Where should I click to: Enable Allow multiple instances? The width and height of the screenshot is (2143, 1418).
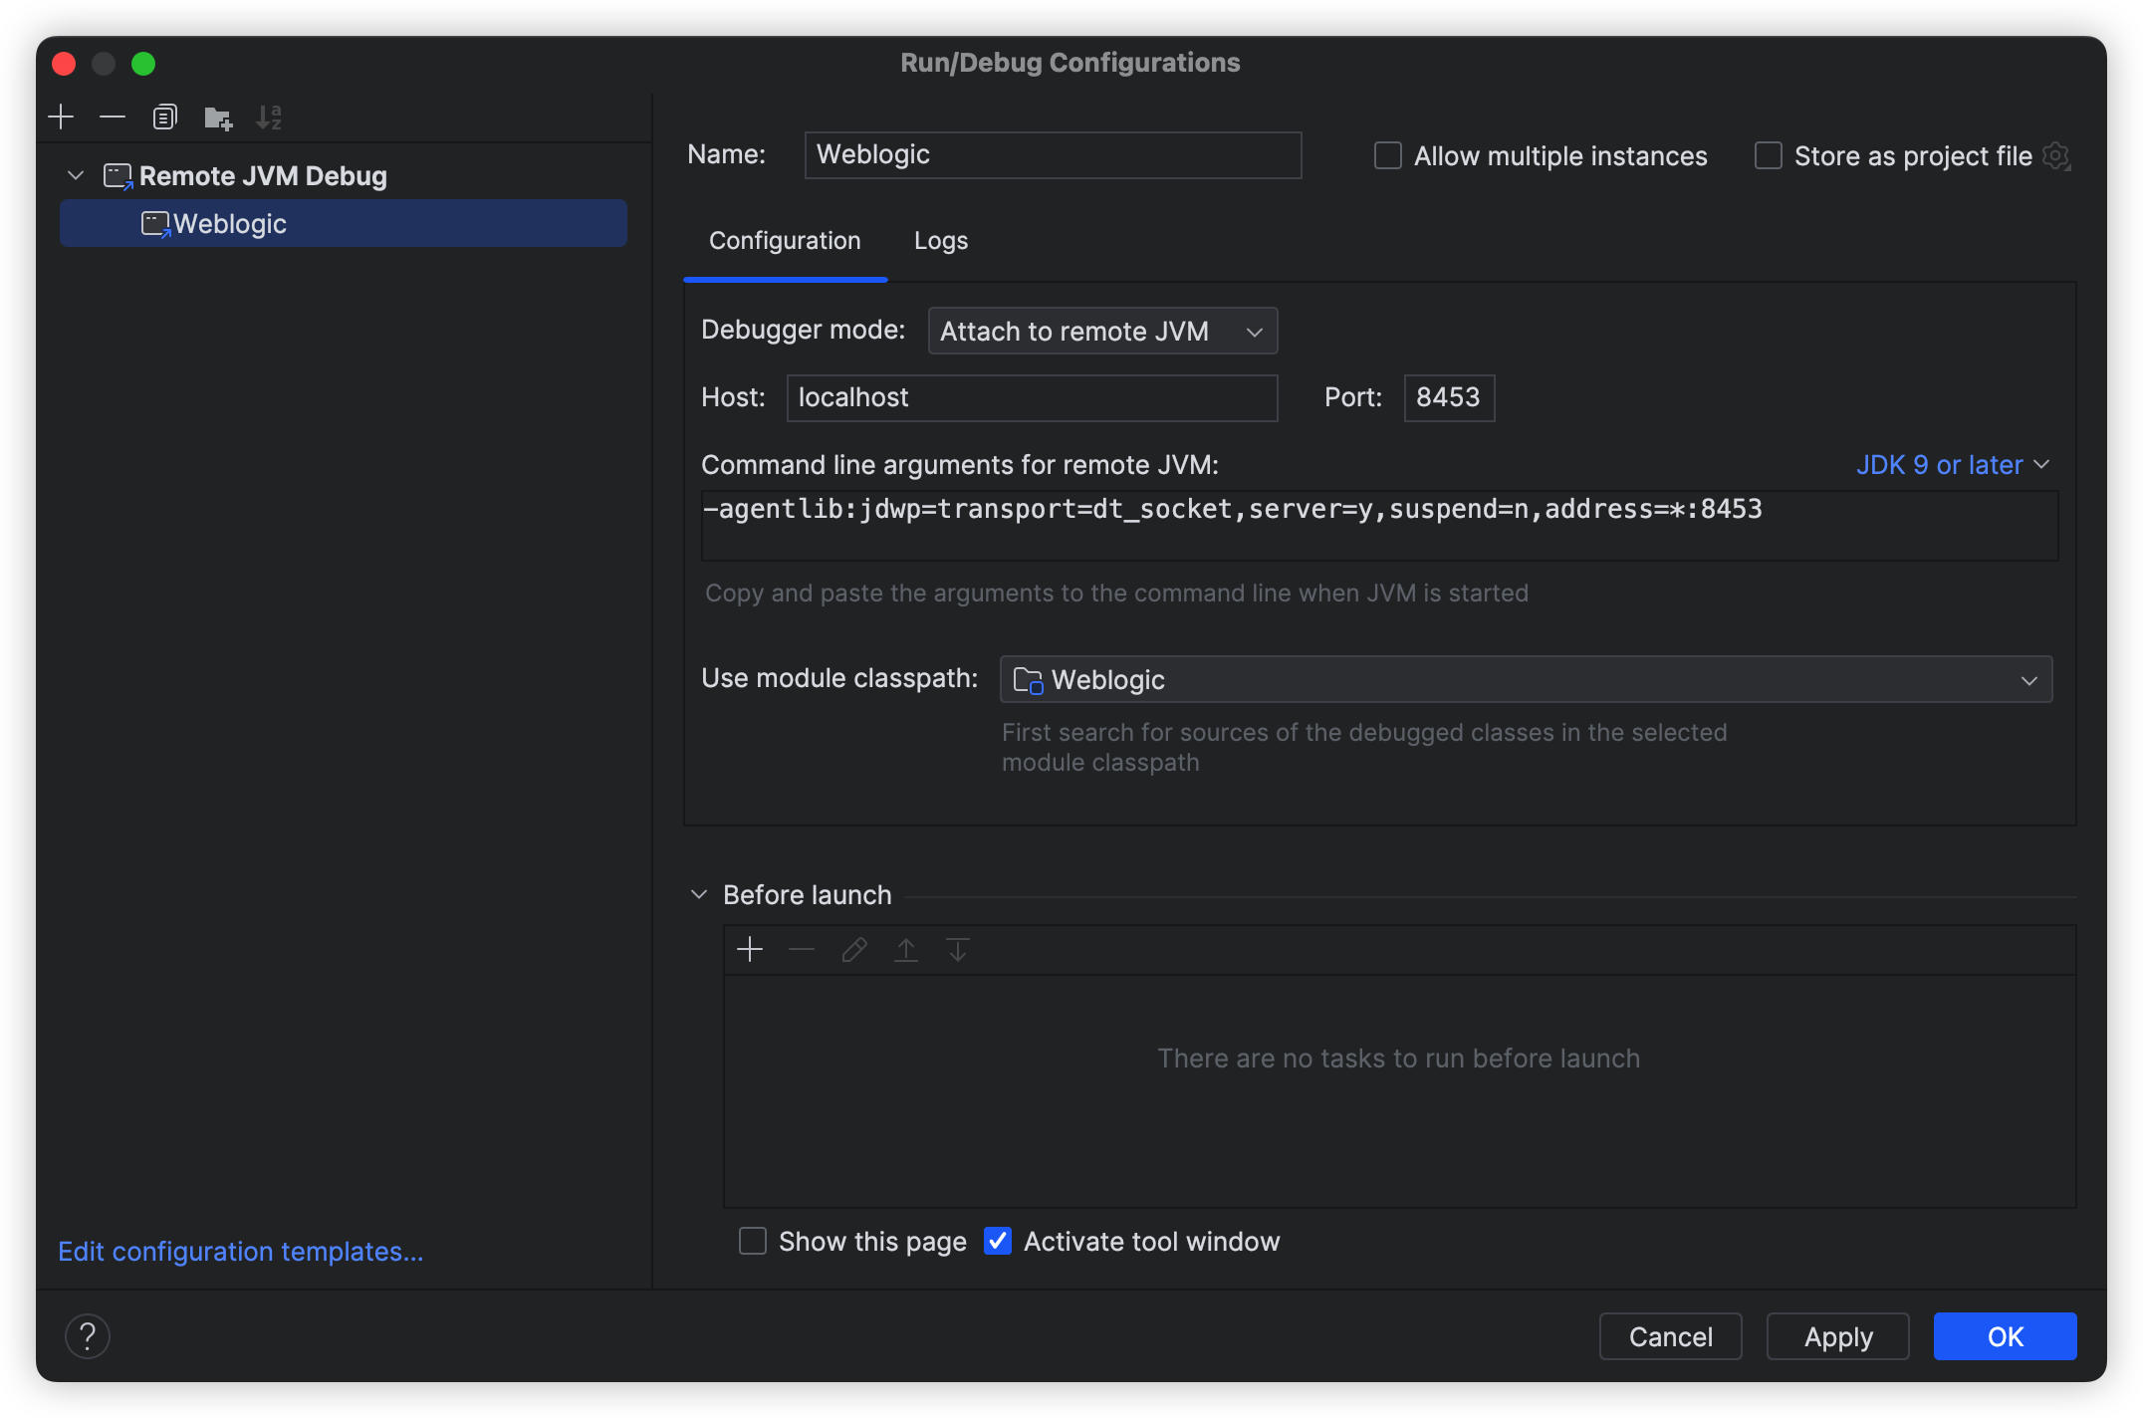pos(1388,156)
